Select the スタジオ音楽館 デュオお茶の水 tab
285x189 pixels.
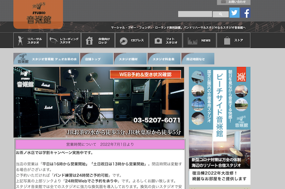pyautogui.click(x=46, y=59)
